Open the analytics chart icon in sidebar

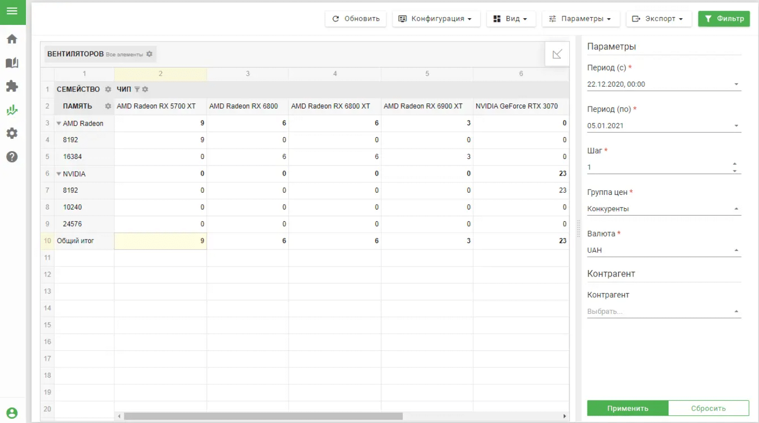12,110
